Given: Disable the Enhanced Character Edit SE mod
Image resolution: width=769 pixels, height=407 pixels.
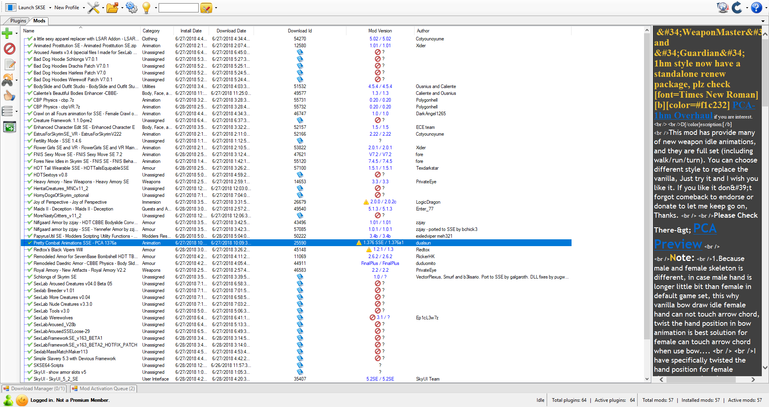Looking at the screenshot, I should coord(30,127).
